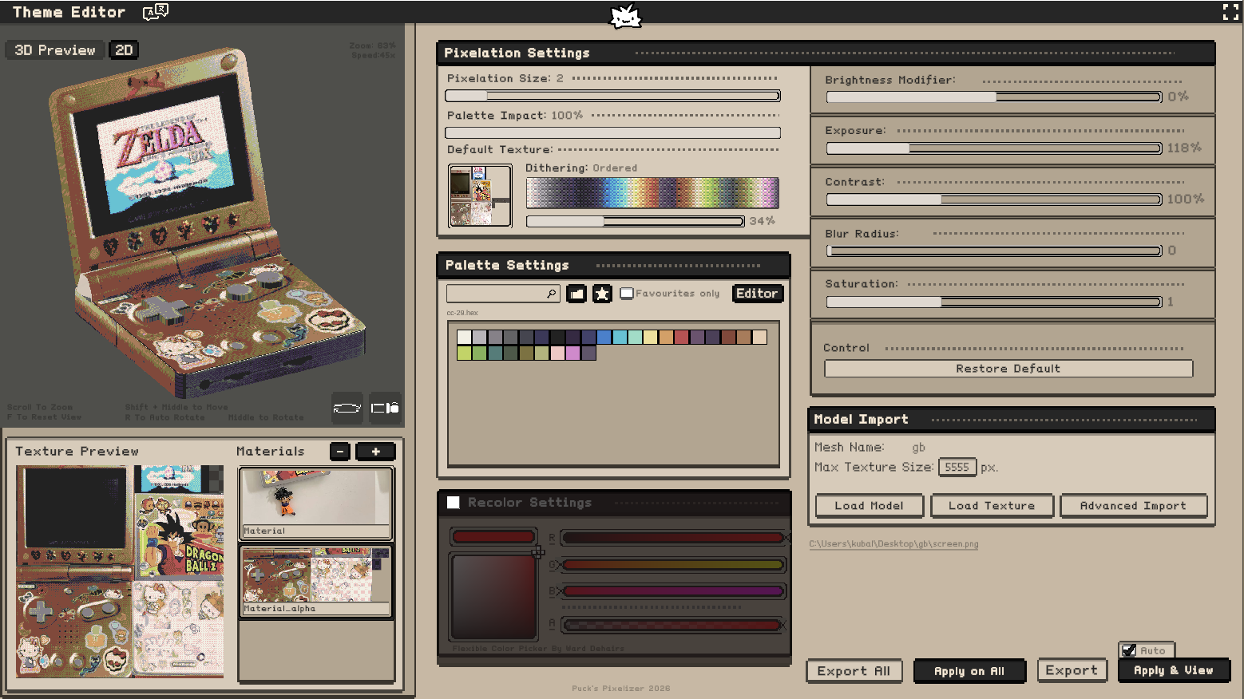Screen dimensions: 1244x699
Task: Select the Material_alpha thumbnail
Action: click(316, 581)
